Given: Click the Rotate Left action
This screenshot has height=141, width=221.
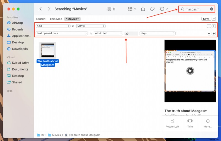Looking at the screenshot, I should (x=172, y=124).
